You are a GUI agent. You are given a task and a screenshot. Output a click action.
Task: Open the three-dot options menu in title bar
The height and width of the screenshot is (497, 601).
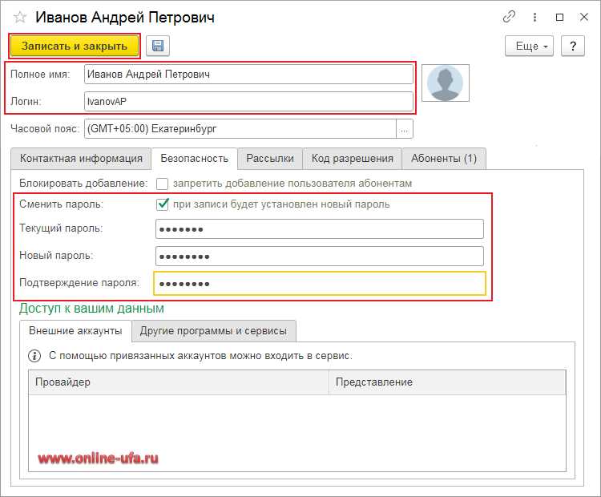[x=534, y=18]
